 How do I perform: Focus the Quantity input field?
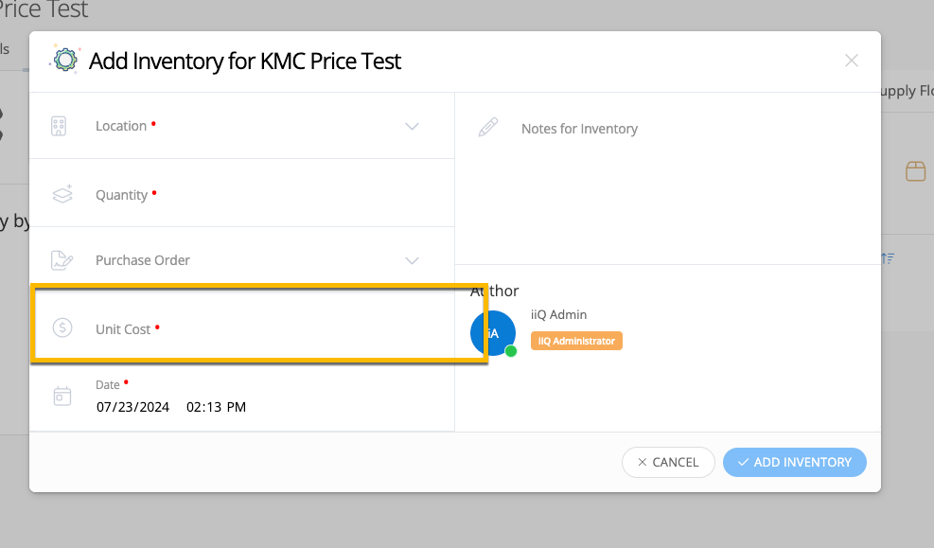[x=242, y=193]
